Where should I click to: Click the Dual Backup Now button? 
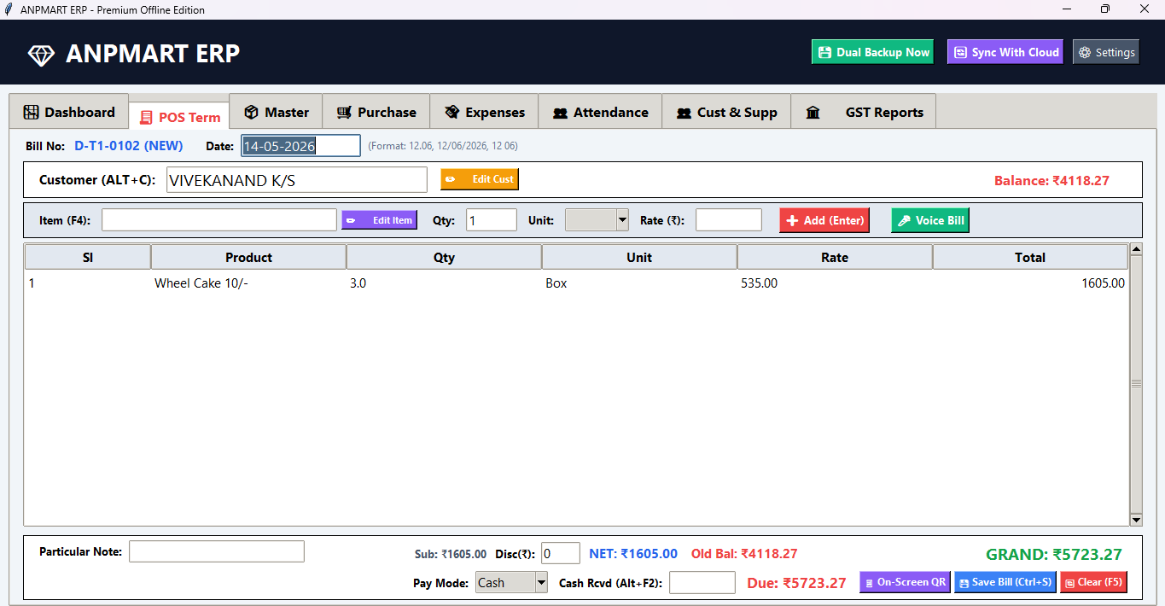tap(872, 52)
